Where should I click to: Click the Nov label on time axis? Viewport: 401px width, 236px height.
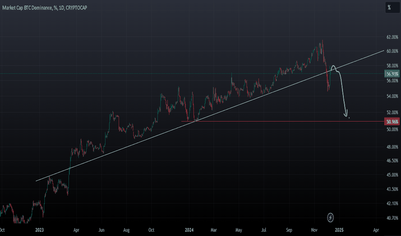(314, 230)
